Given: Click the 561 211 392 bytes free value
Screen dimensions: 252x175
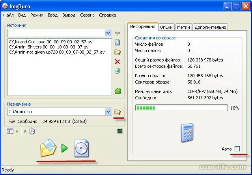Looking at the screenshot, I should [205, 98].
